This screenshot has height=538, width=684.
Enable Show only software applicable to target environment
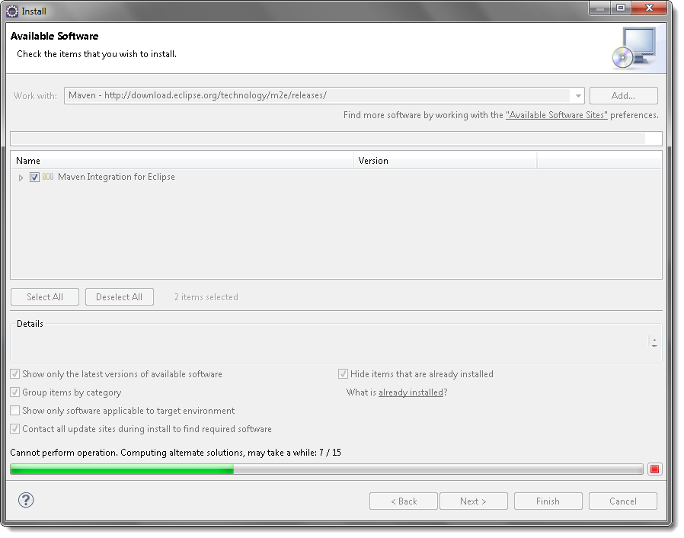pyautogui.click(x=14, y=411)
